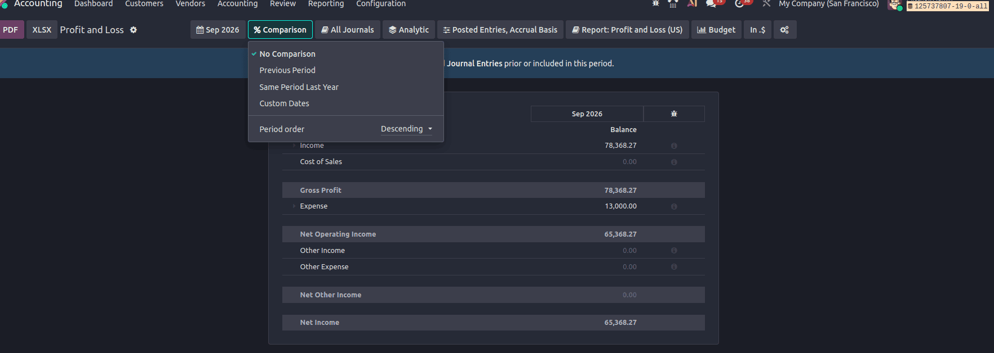Viewport: 994px width, 353px height.
Task: Open the Dashboard menu
Action: pos(94,4)
